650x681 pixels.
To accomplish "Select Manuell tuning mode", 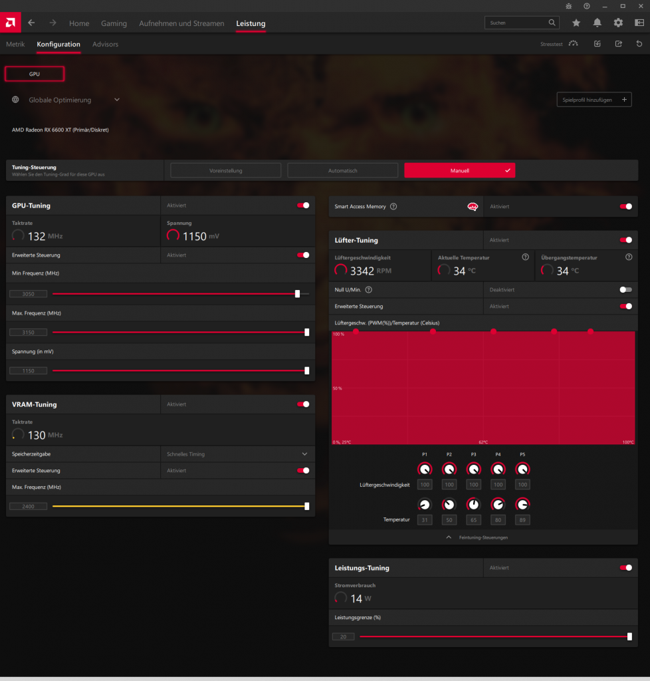I will (459, 170).
